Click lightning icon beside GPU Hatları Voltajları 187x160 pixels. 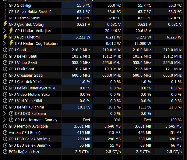pyautogui.click(x=11, y=31)
